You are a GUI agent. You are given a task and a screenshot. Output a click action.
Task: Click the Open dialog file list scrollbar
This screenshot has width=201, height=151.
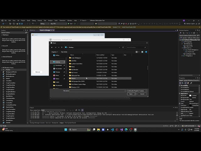tap(148, 68)
